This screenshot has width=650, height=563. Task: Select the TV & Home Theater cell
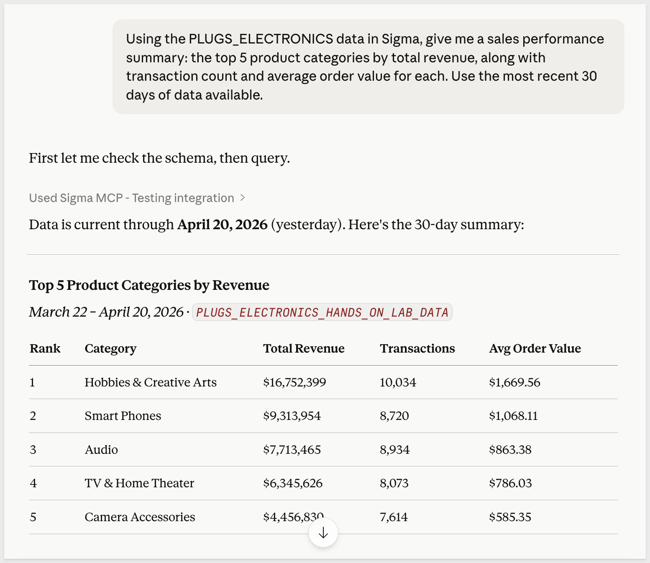tap(139, 483)
